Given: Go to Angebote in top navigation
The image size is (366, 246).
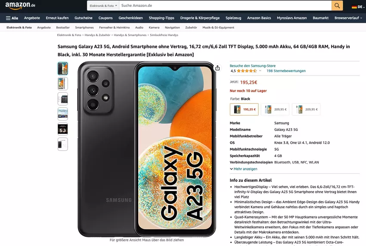Looking at the screenshot, I should click(32, 18).
